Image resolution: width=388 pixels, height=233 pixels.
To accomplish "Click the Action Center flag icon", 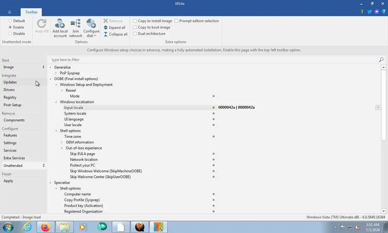I will point(343,227).
